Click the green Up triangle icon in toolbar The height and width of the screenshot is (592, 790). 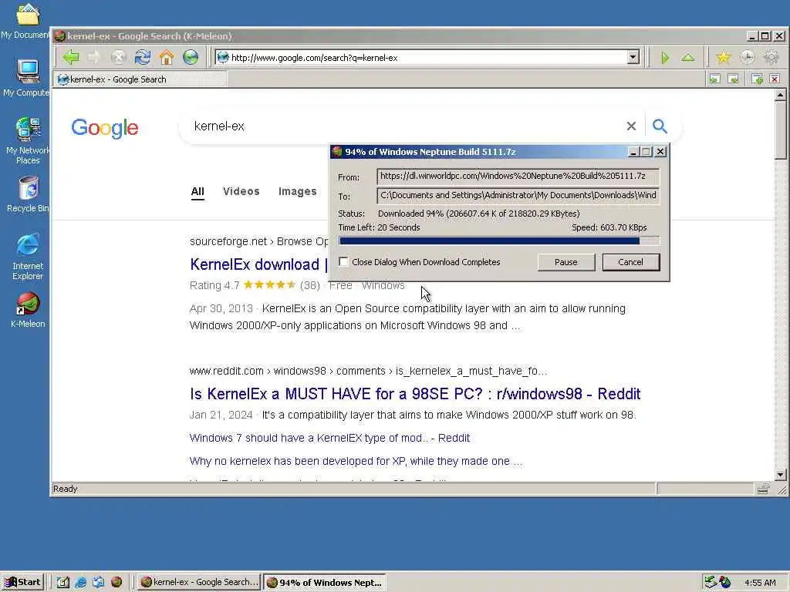[687, 58]
